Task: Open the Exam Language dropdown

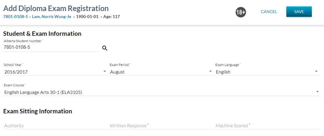Action: click(267, 72)
